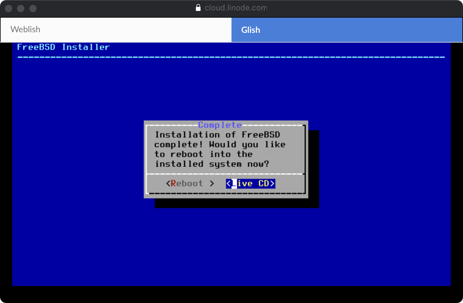Screen dimensions: 463x303
Task: Click the cloud.linode.com address text
Action: coord(235,8)
